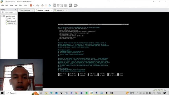Open the Windows Start button
169x95 pixels.
2,93
